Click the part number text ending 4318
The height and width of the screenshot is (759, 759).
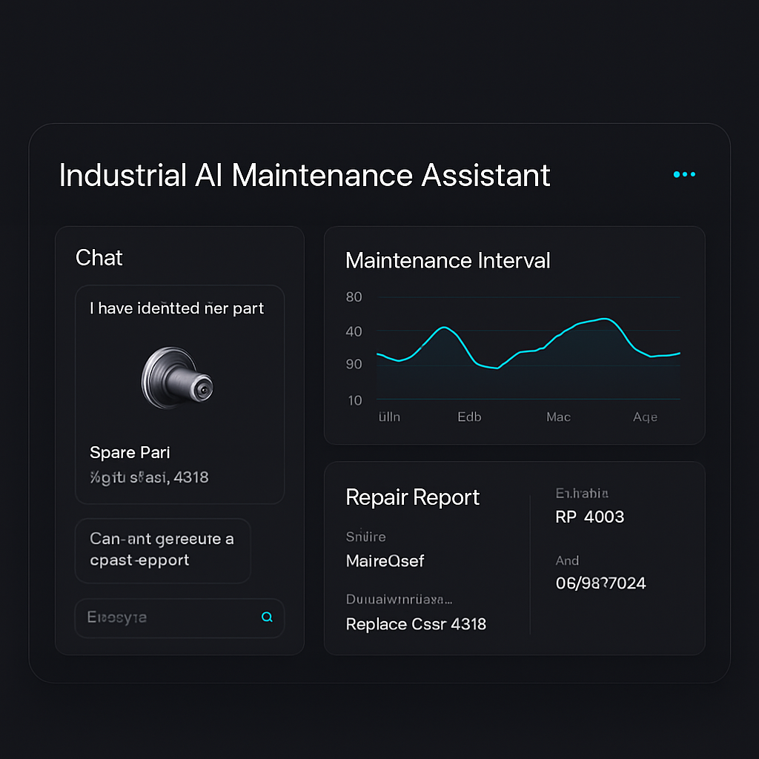149,477
